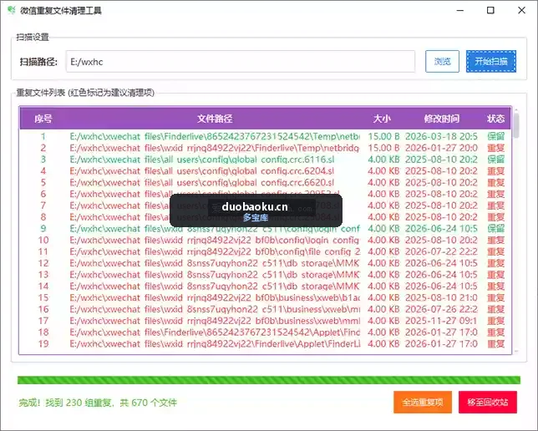Click the 4.00 KB size in row 3

(x=383, y=160)
